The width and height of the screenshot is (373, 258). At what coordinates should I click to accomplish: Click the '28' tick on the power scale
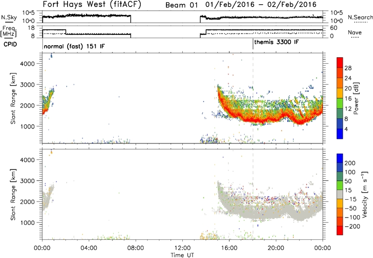[x=348, y=68]
